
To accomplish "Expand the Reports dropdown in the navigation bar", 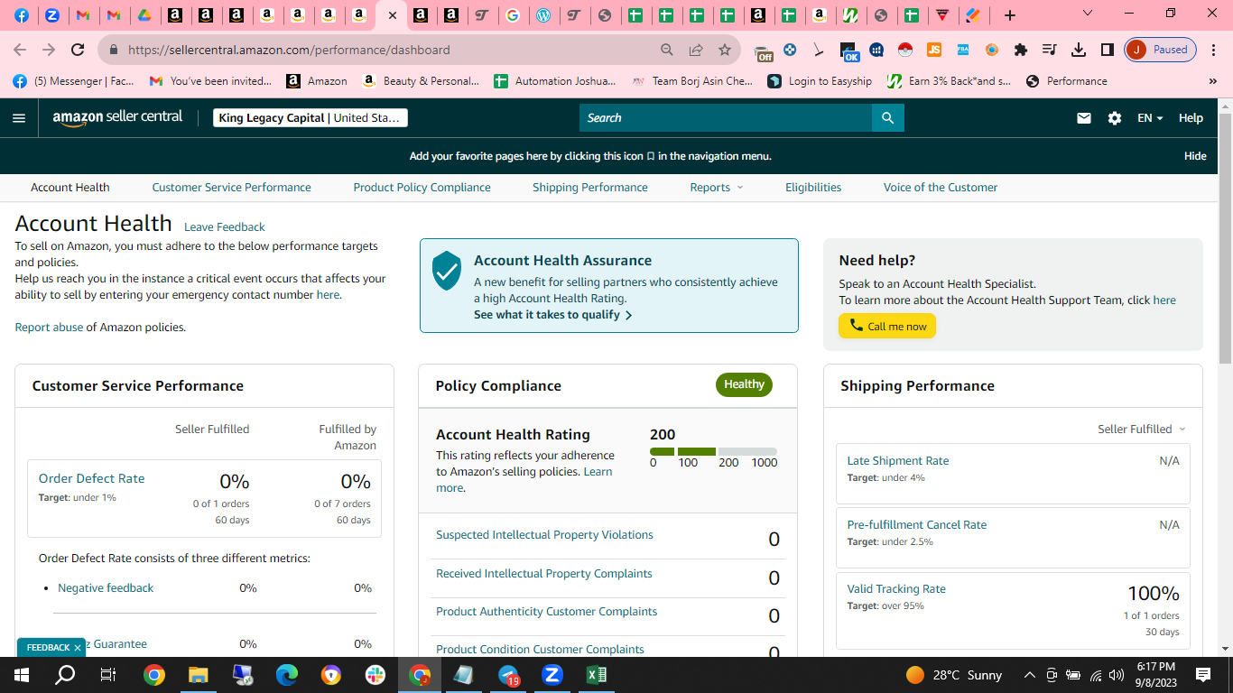I will [717, 188].
